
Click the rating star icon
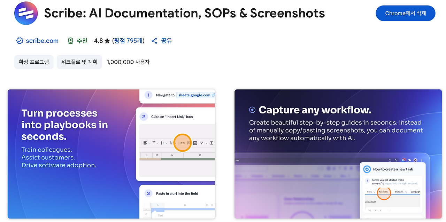[x=107, y=41]
